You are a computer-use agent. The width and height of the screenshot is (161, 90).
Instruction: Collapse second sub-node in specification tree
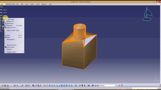point(1,26)
